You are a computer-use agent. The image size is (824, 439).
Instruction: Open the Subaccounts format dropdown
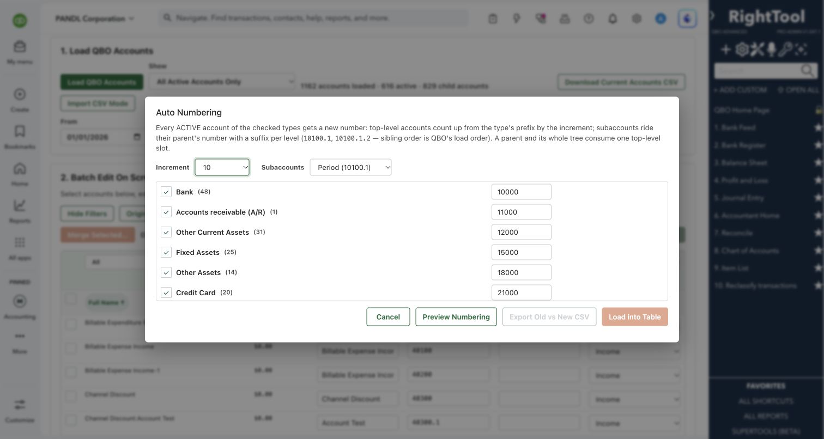[351, 167]
